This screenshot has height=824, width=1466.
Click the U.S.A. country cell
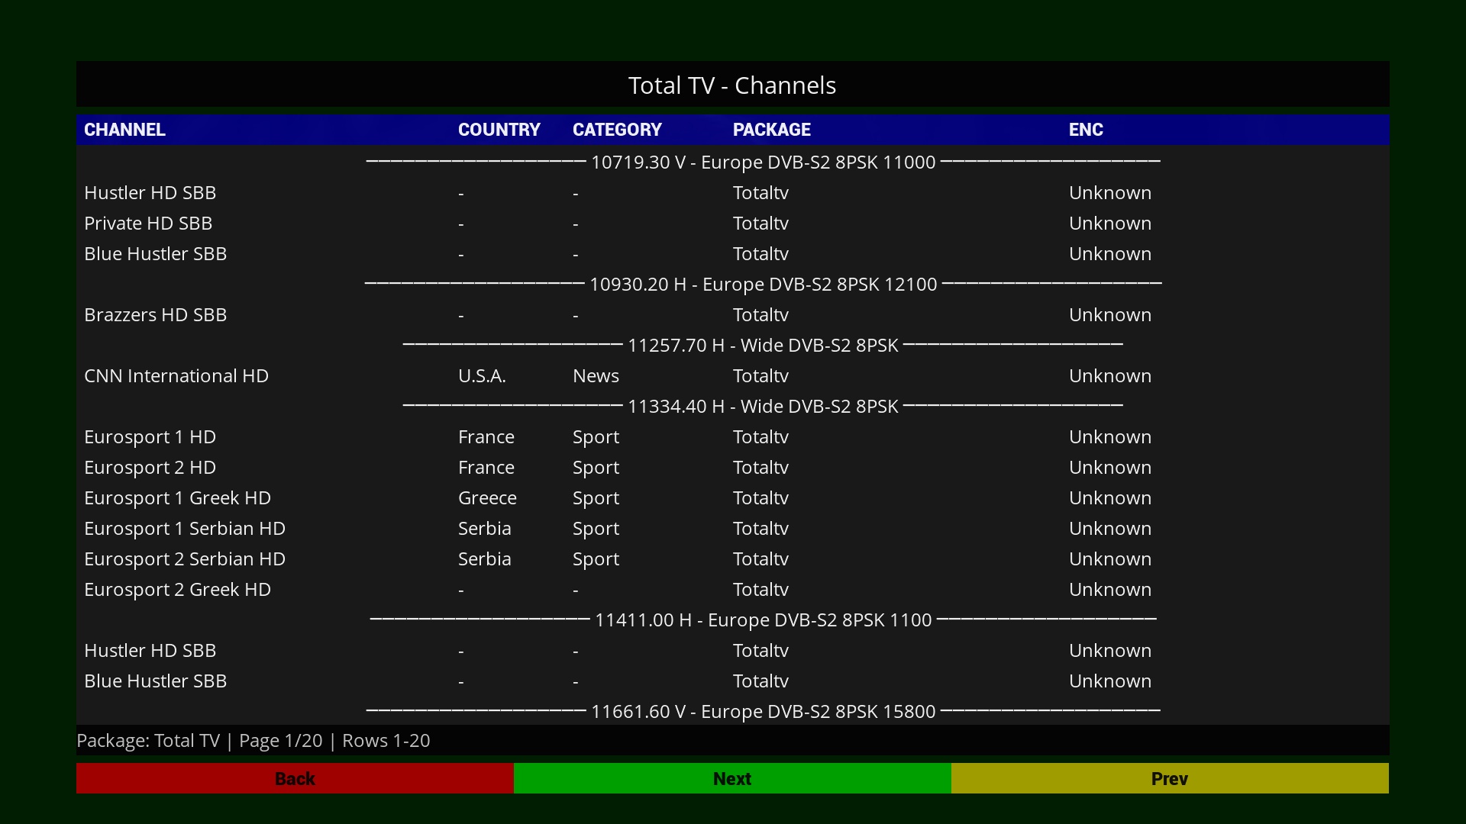coord(482,375)
